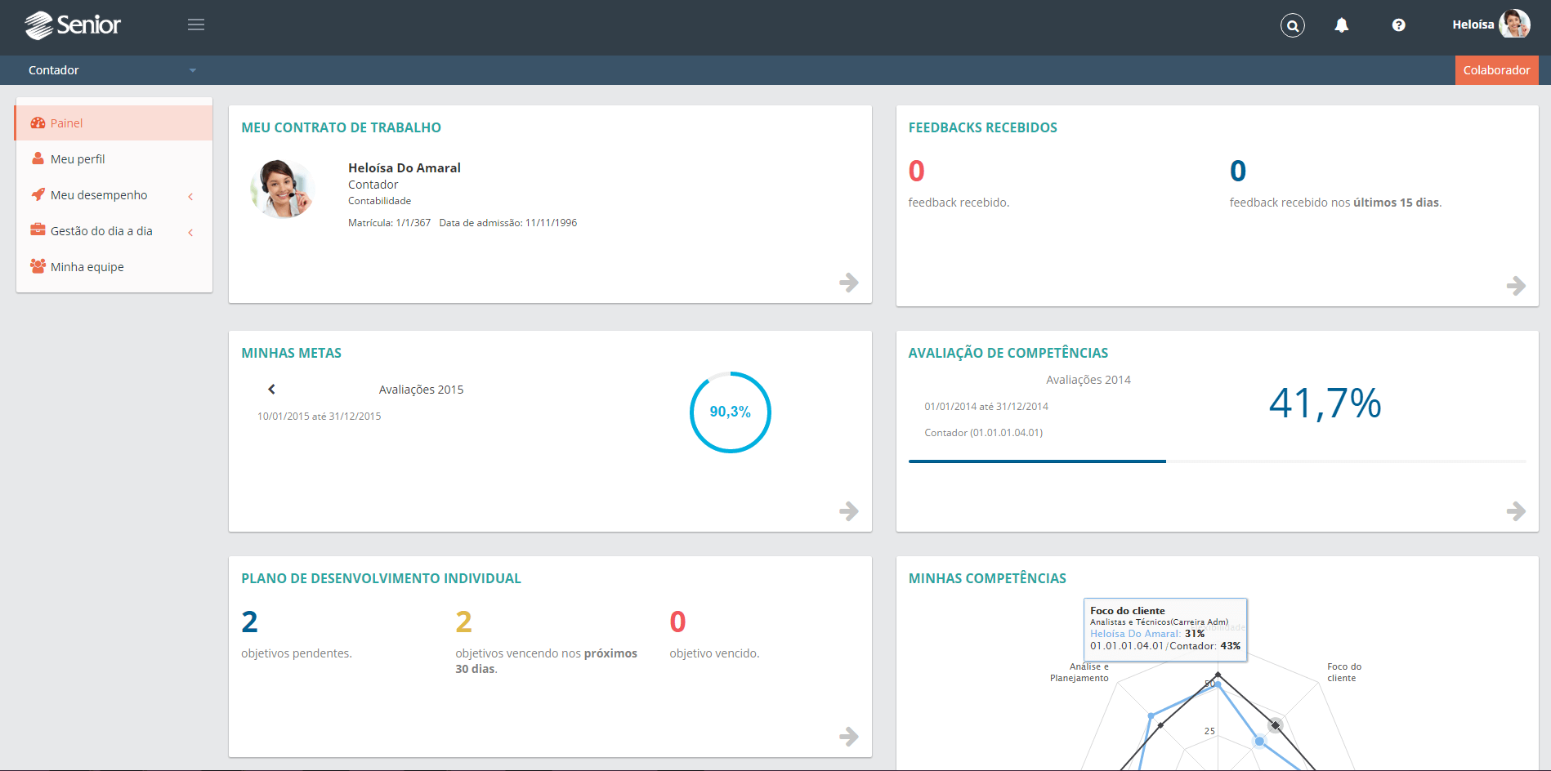Open the help question mark icon
Image resolution: width=1551 pixels, height=771 pixels.
[1399, 25]
